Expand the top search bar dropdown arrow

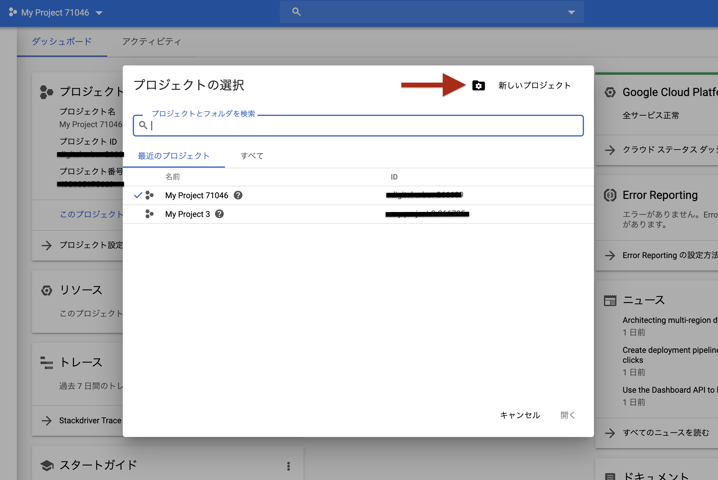coord(571,12)
